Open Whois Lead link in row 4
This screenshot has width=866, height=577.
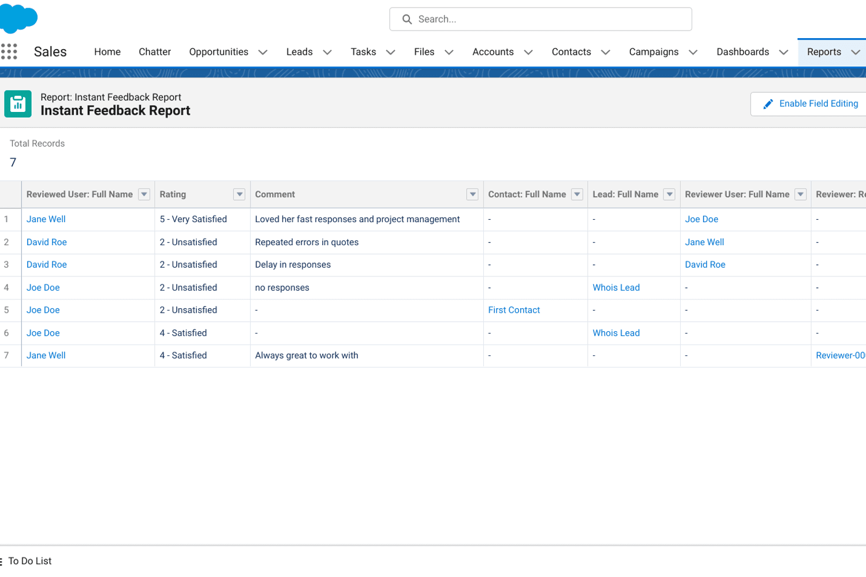coord(616,287)
